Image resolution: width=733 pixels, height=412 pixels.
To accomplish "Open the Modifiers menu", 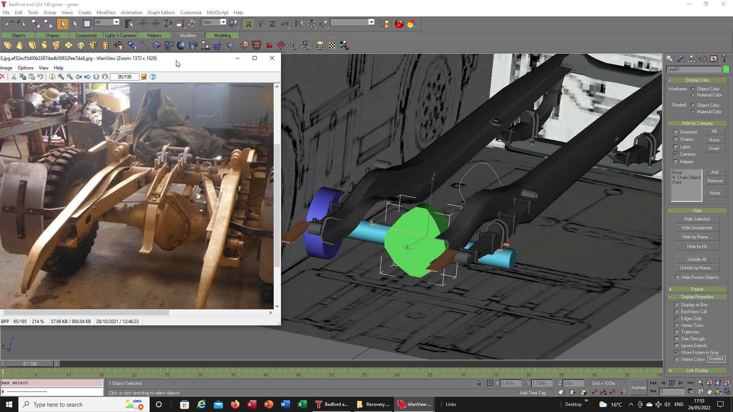I will (106, 12).
